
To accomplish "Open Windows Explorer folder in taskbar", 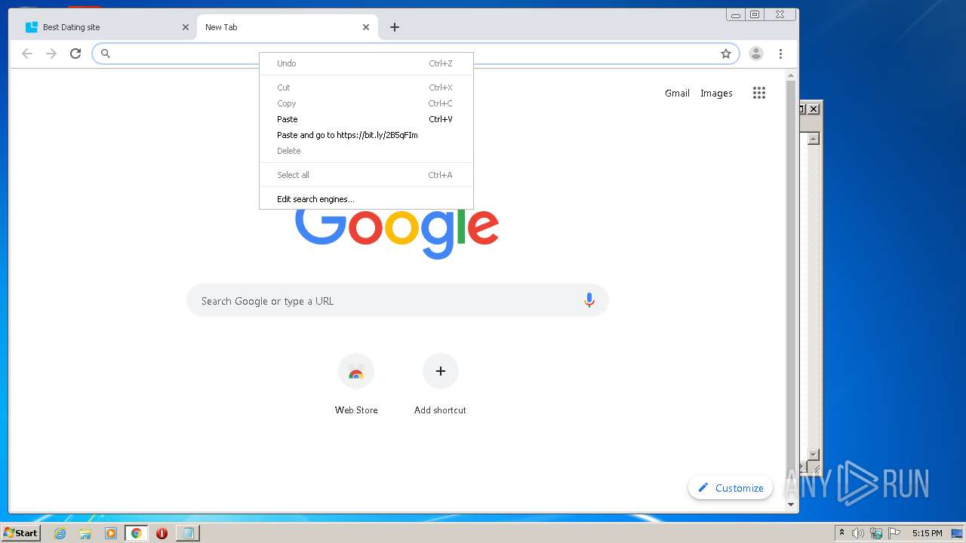I will [x=85, y=533].
